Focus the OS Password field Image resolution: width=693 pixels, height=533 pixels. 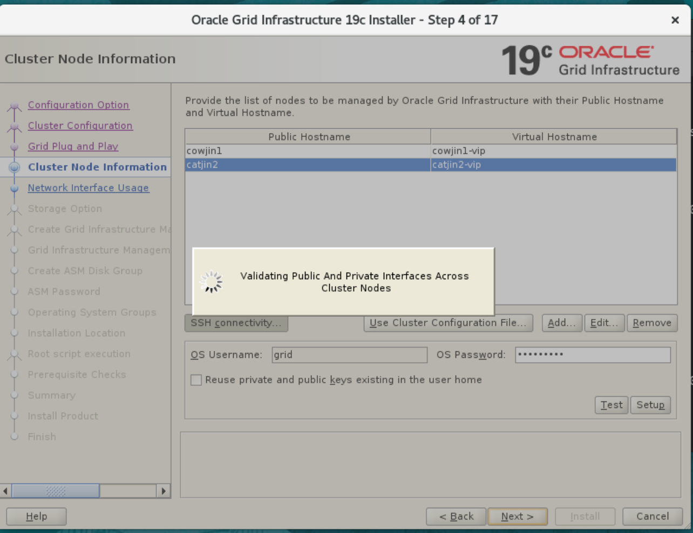593,355
